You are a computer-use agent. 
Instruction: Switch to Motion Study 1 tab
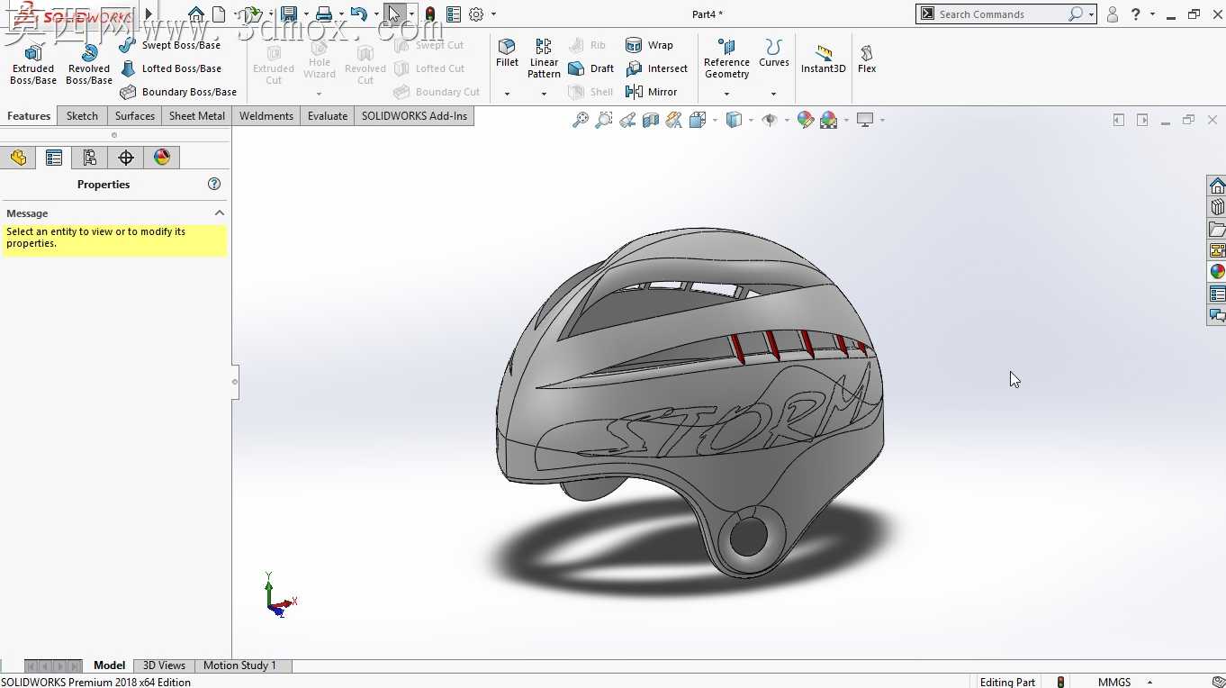click(x=239, y=665)
